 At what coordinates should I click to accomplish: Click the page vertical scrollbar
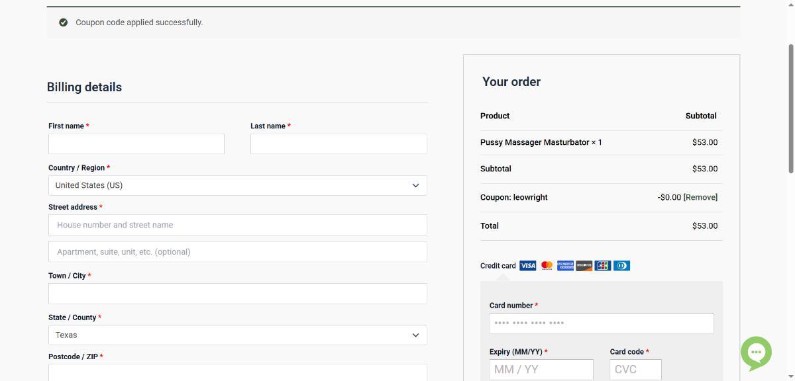click(790, 109)
